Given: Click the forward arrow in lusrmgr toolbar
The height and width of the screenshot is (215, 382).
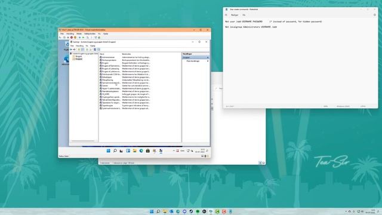Looking at the screenshot, I should click(x=74, y=50).
